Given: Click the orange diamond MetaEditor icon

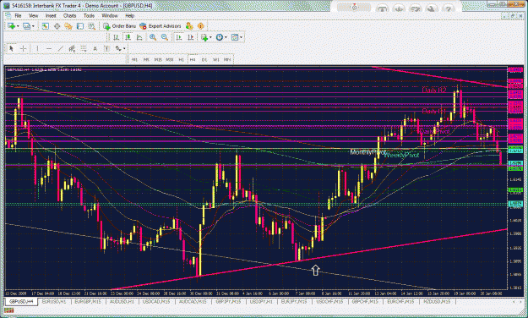Looking at the screenshot, I should (x=201, y=26).
